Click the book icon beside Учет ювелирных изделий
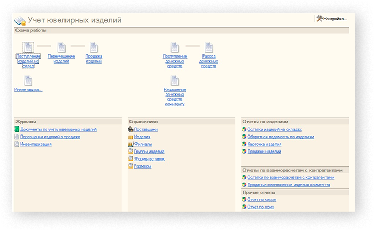This screenshot has width=374, height=230. 20,21
